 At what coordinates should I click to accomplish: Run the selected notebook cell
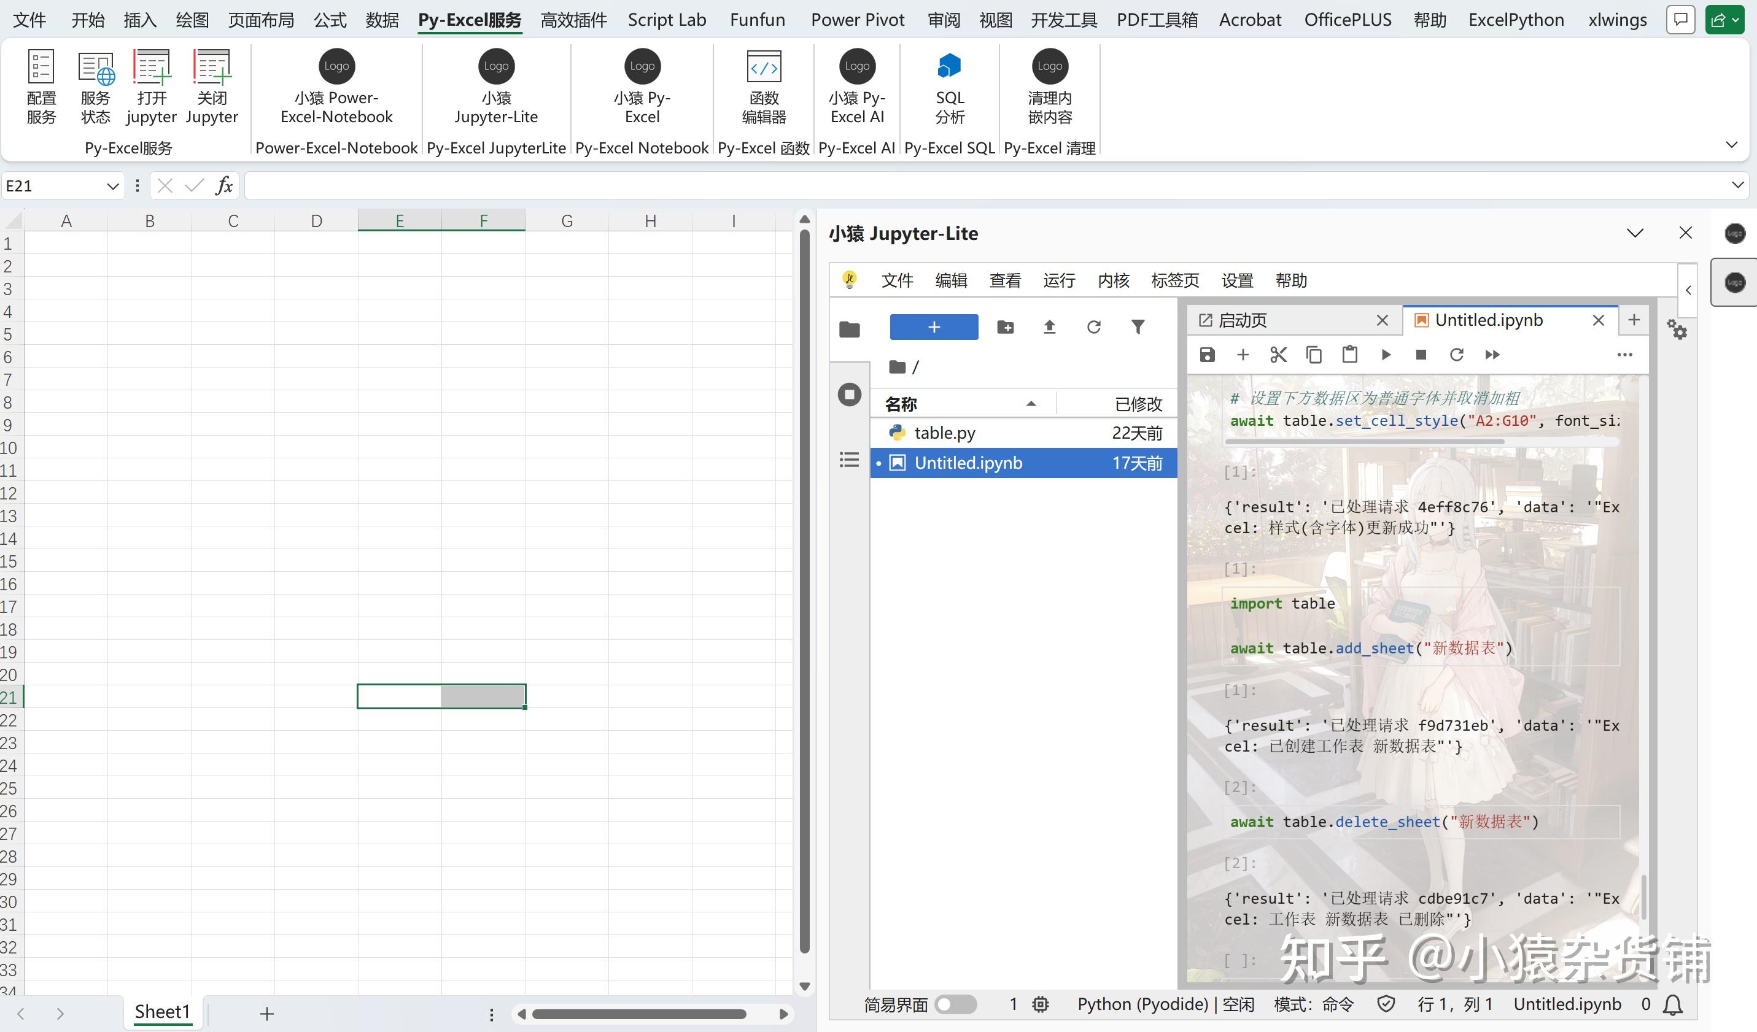(1386, 355)
